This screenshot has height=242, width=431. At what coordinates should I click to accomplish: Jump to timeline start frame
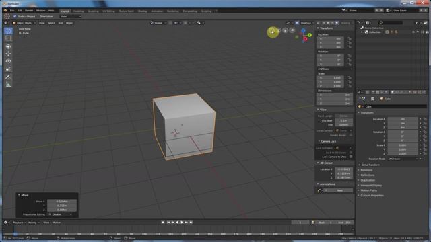[x=168, y=223]
